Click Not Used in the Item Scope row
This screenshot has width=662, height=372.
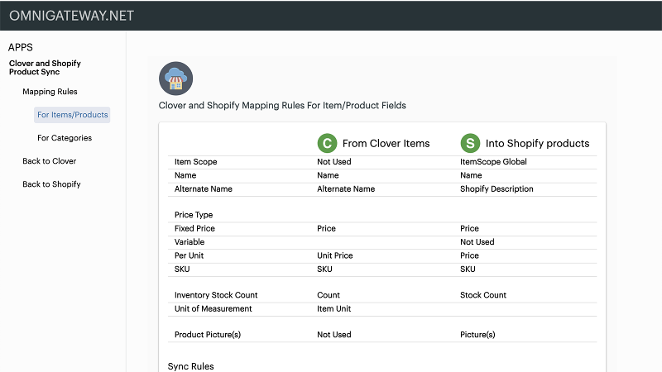pyautogui.click(x=334, y=162)
